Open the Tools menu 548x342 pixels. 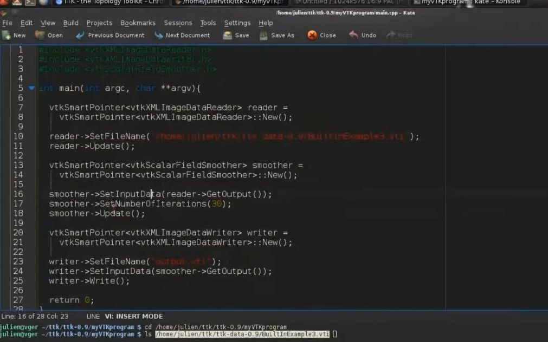click(x=208, y=23)
